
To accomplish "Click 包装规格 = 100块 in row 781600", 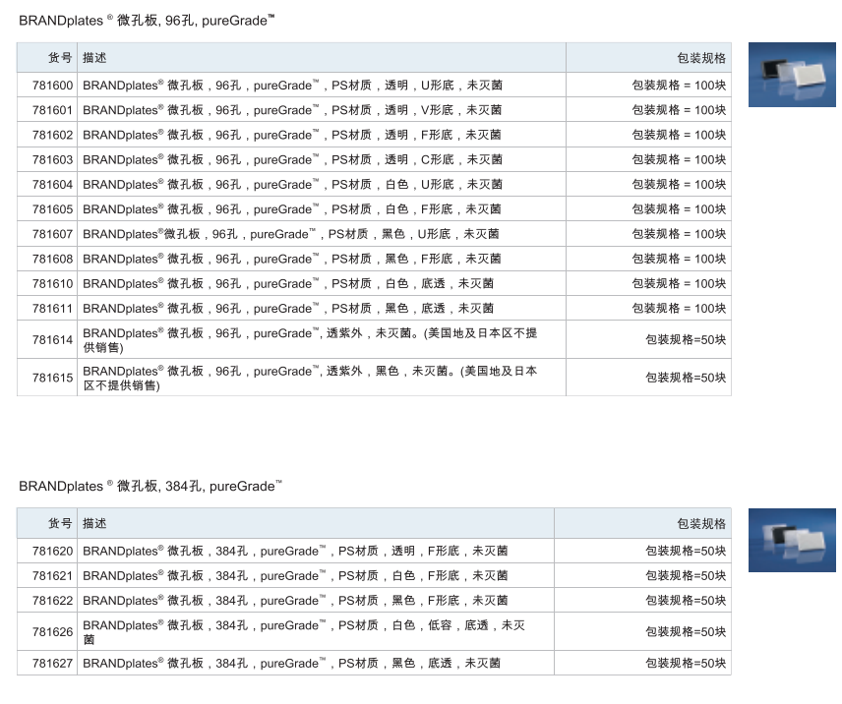I will coord(679,86).
